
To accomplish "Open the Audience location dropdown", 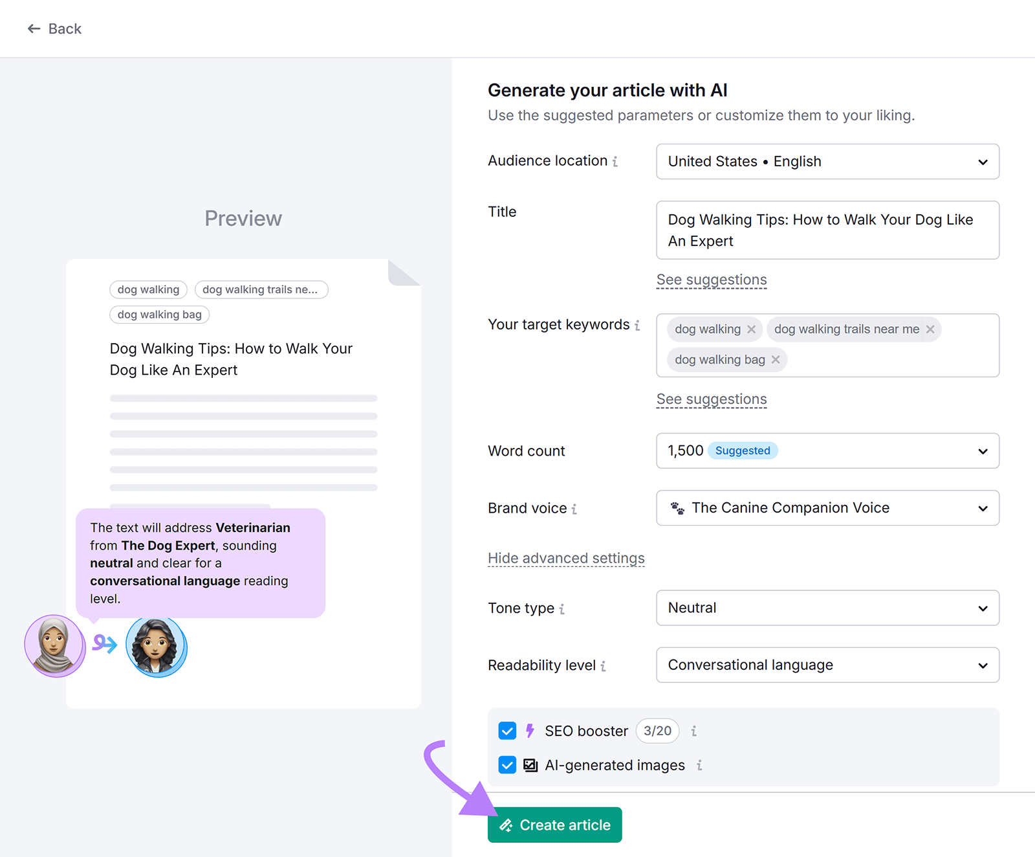I will (x=827, y=162).
